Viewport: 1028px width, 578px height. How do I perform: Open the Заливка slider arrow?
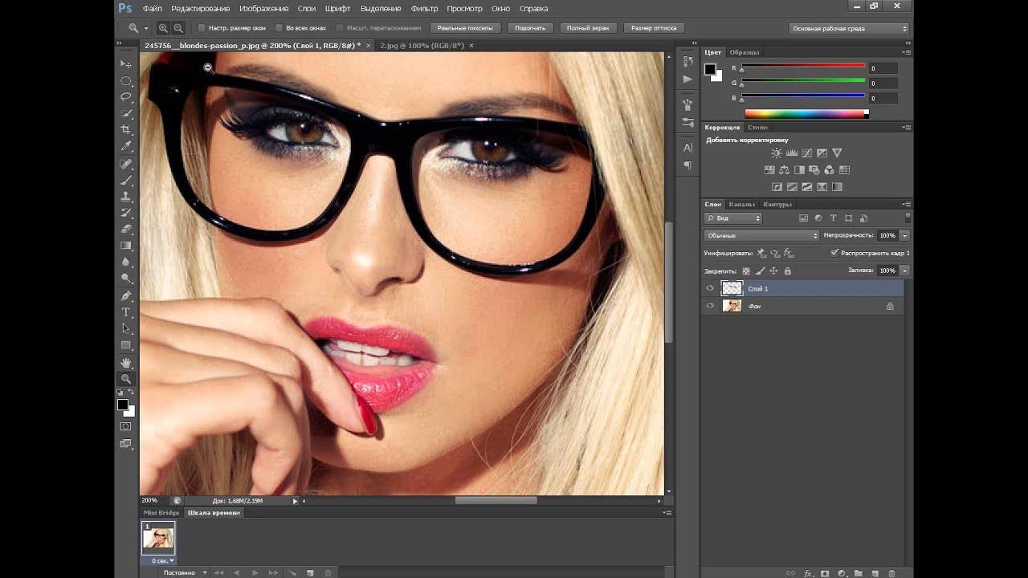click(905, 271)
